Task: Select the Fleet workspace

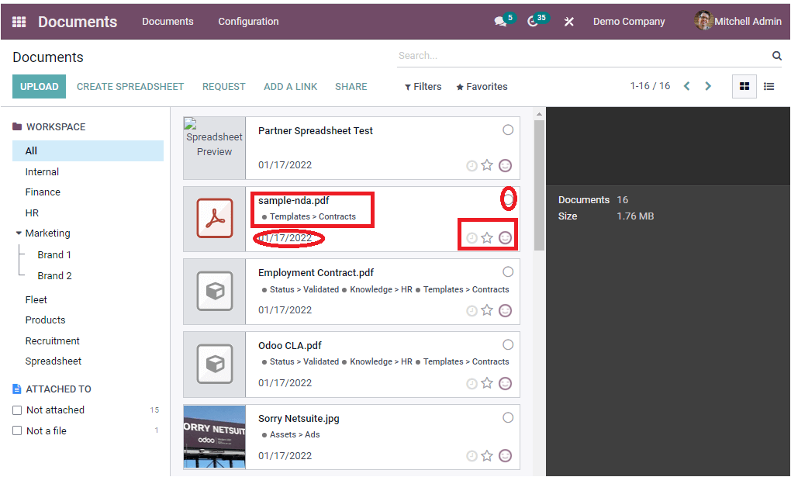Action: pos(36,299)
